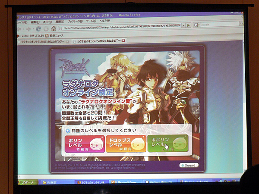Select the active ラグナロクオンライン検定 tab
259x194 pixels.
99,41
